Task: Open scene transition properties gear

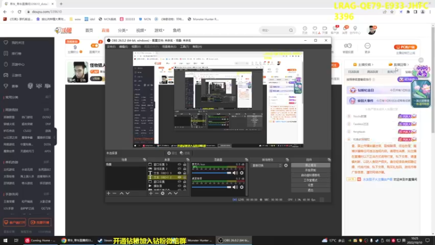Action: 286,166
